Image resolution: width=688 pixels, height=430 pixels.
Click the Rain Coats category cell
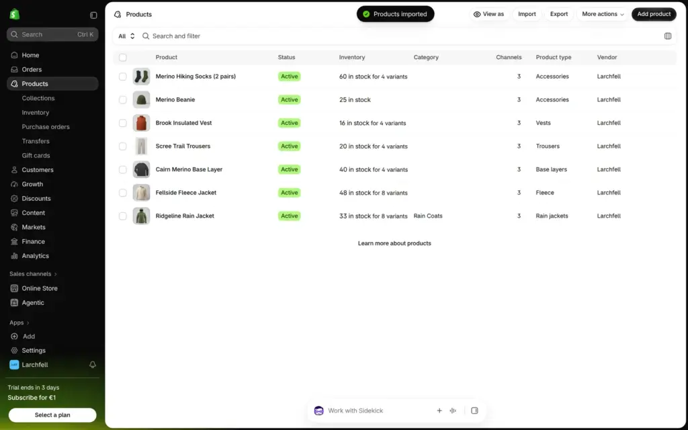(428, 216)
